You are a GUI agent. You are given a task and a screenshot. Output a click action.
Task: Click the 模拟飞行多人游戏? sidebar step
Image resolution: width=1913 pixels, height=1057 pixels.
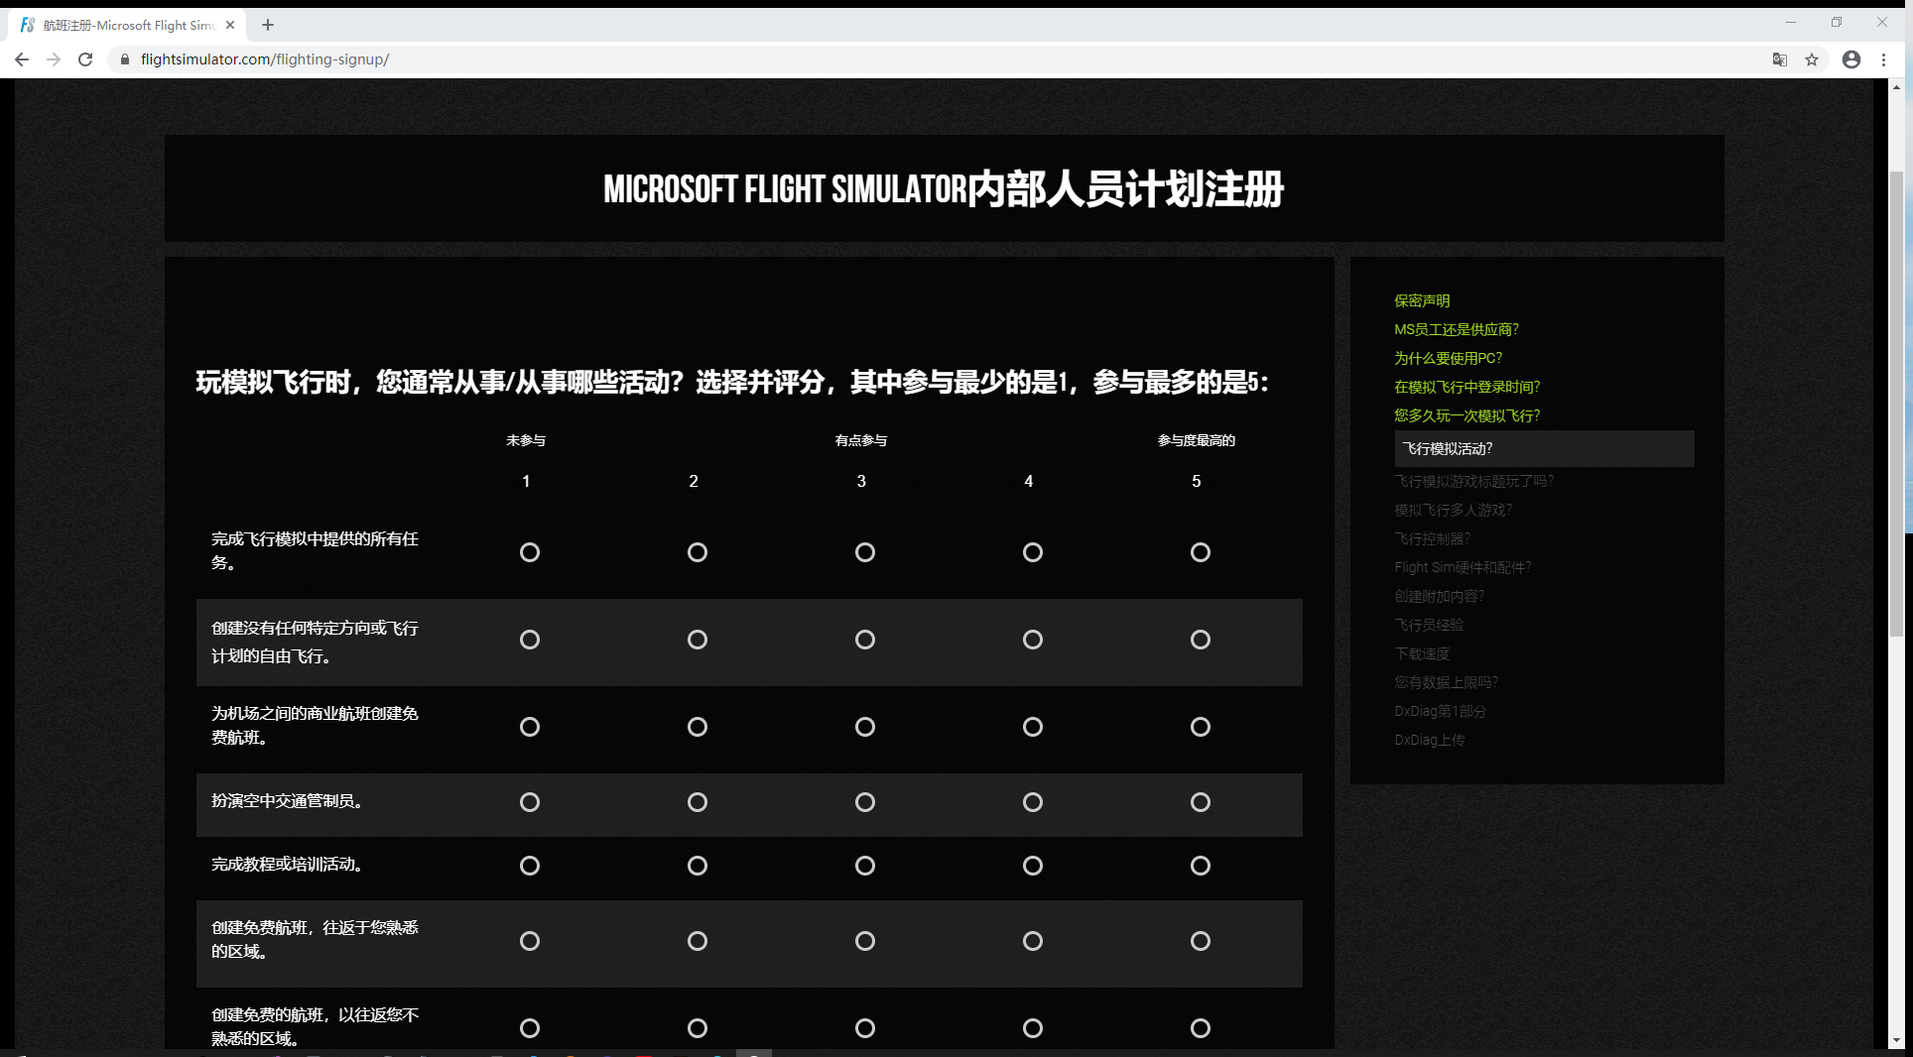point(1453,510)
